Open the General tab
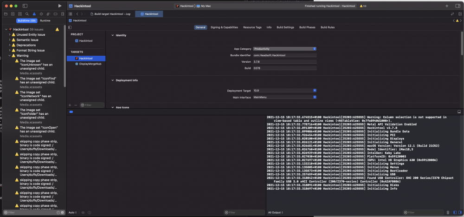 point(200,27)
